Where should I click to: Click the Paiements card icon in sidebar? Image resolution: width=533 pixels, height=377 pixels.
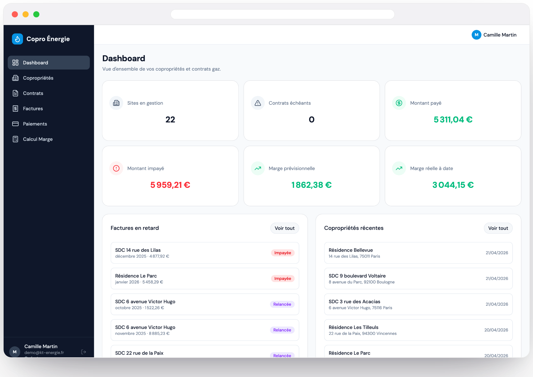[15, 124]
